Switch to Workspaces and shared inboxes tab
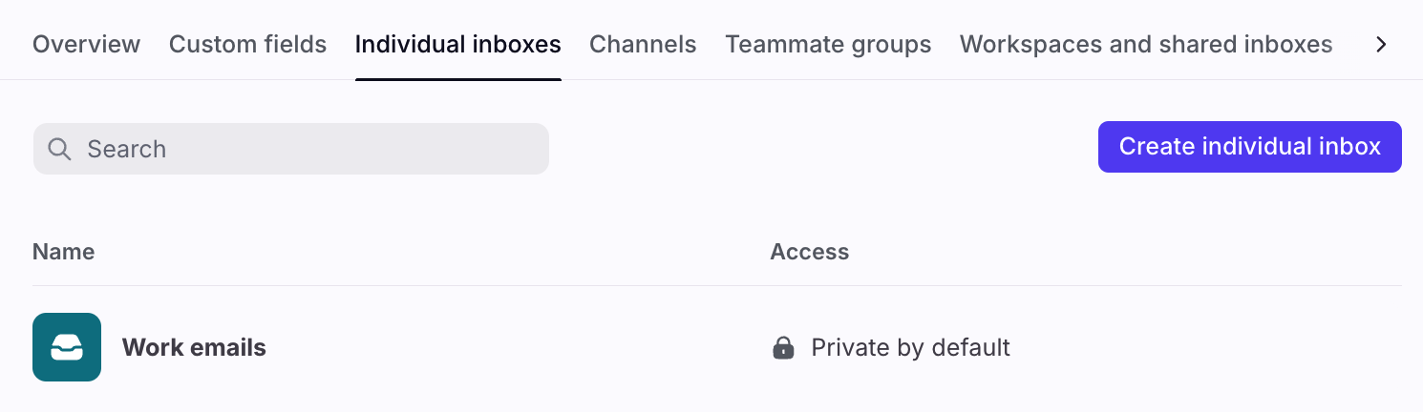This screenshot has width=1423, height=412. coord(1146,44)
